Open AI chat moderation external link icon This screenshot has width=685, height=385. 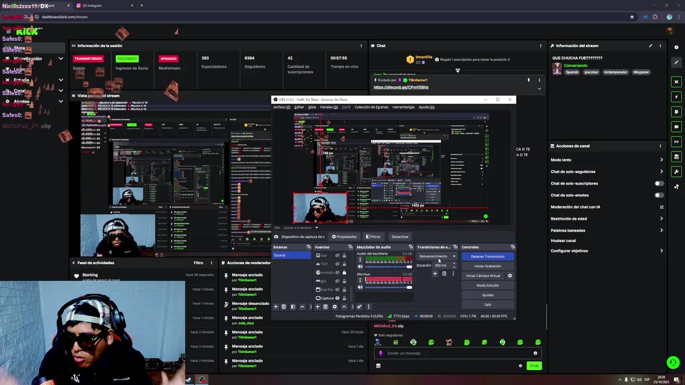pos(661,207)
